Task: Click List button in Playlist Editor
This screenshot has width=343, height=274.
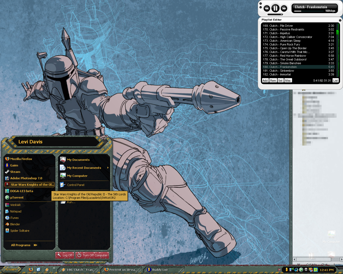Action: tap(335, 81)
